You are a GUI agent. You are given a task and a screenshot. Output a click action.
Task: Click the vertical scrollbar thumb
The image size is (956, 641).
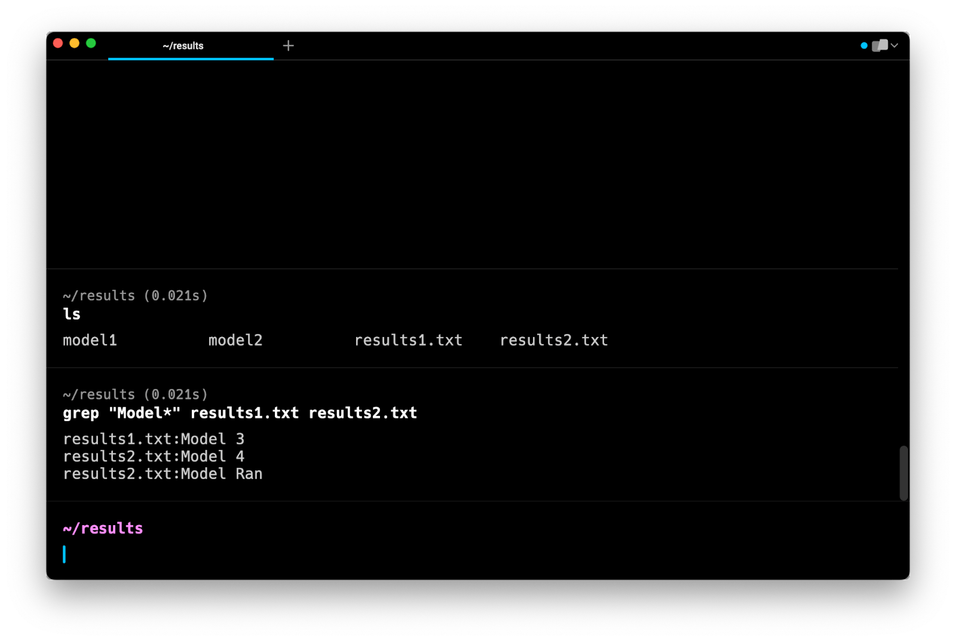(903, 473)
